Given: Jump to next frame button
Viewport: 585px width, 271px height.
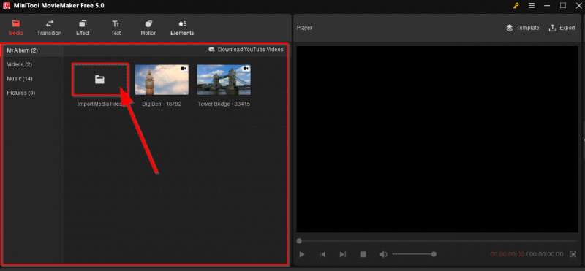Looking at the screenshot, I should point(342,254).
